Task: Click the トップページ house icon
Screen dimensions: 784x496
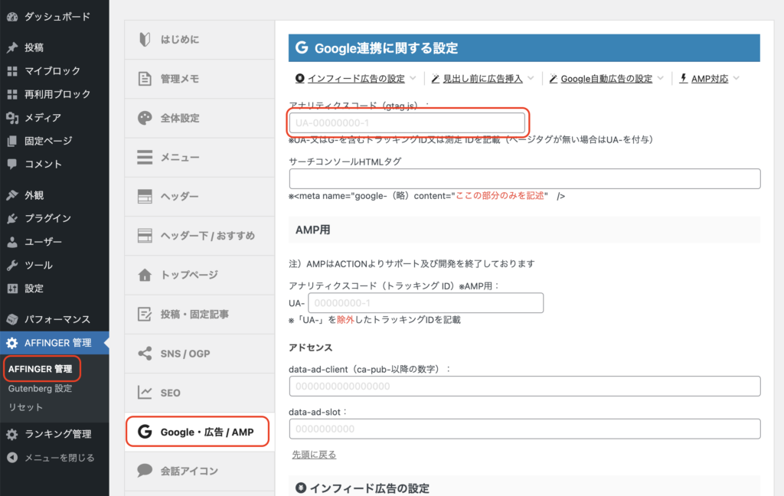Action: click(x=145, y=275)
